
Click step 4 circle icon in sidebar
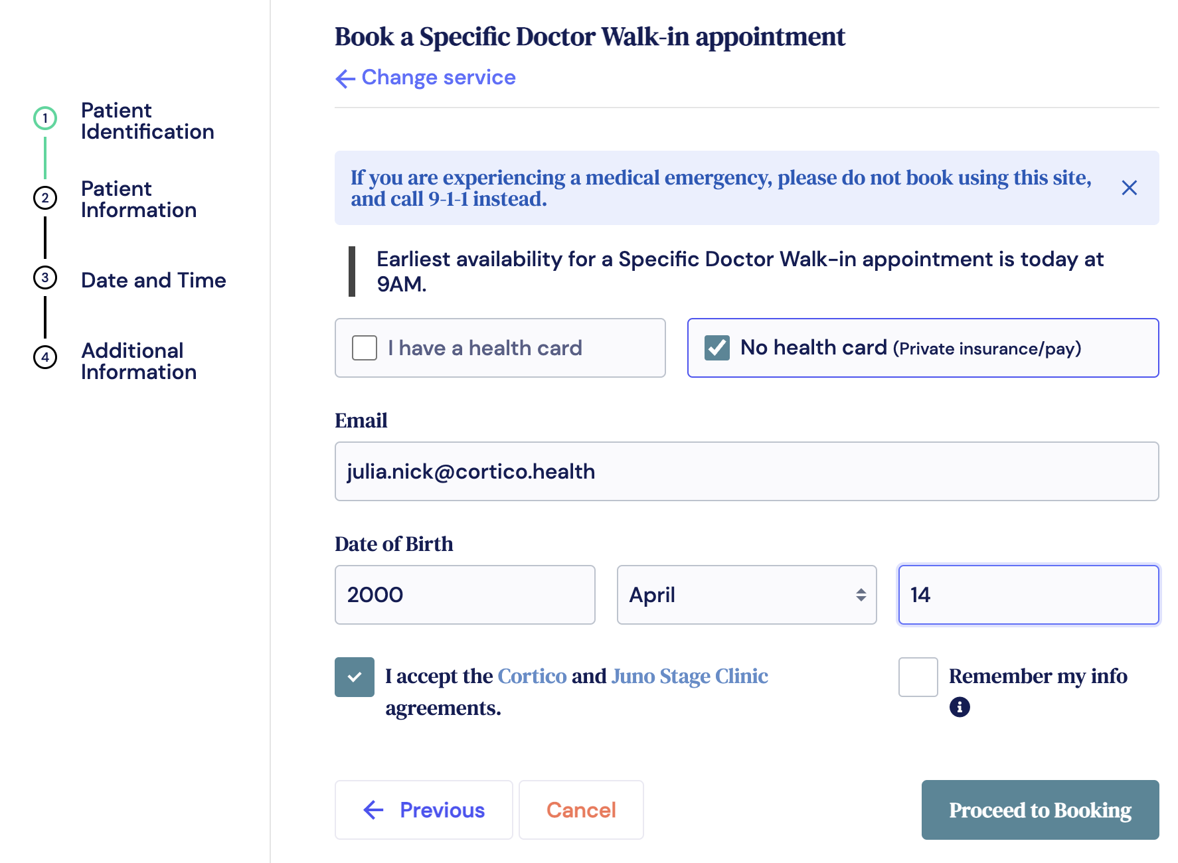click(45, 357)
